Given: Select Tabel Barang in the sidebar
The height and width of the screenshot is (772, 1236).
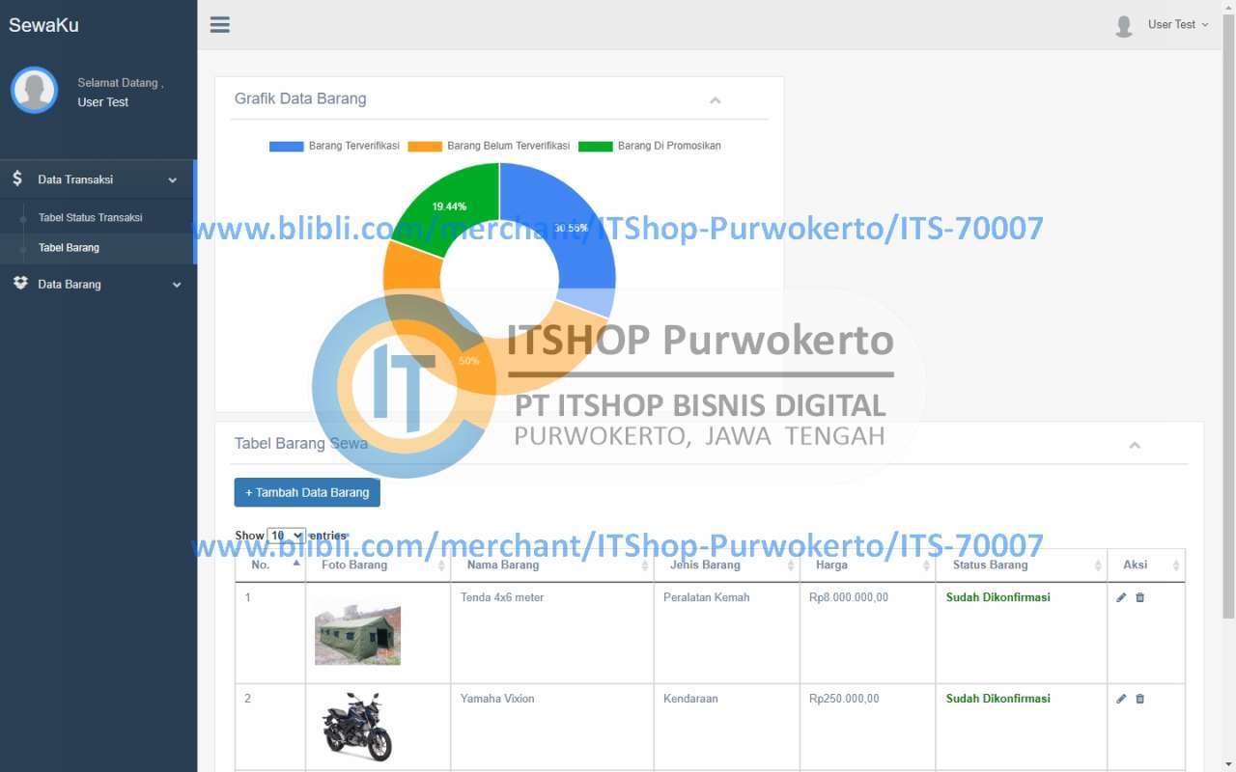Looking at the screenshot, I should pyautogui.click(x=69, y=247).
